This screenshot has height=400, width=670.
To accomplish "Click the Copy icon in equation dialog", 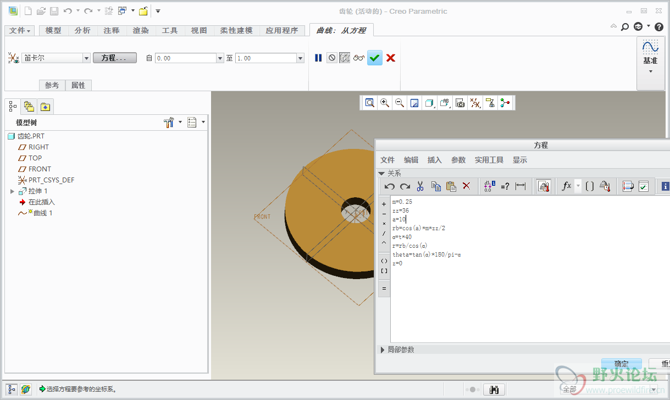I will [436, 186].
